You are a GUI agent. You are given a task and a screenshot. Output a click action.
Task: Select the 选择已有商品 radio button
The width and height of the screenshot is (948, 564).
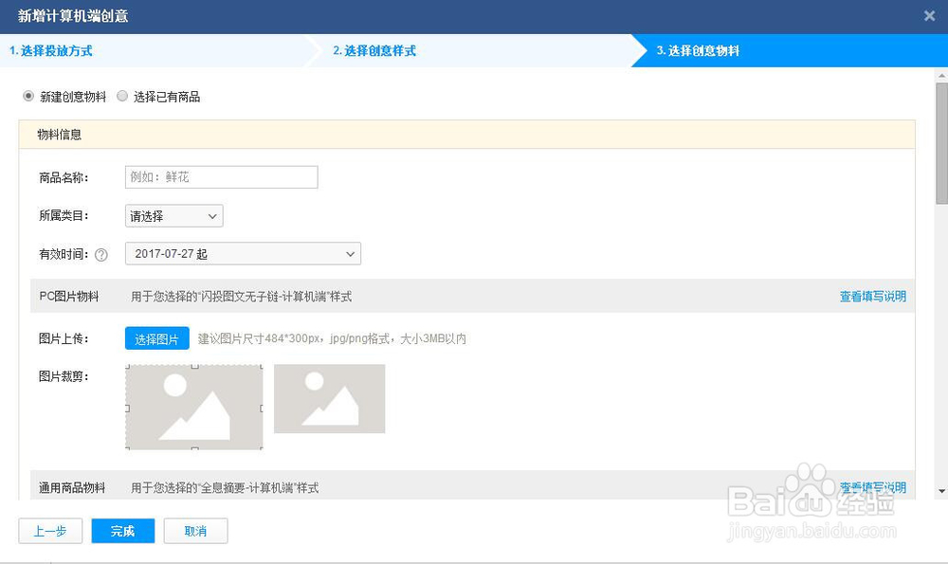pyautogui.click(x=122, y=96)
